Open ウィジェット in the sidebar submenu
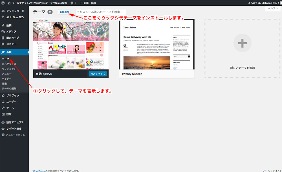The width and height of the screenshot is (282, 172). (x=9, y=69)
